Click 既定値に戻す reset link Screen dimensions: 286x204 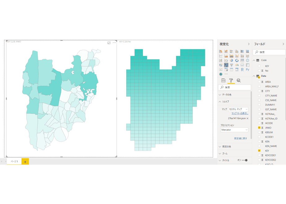tap(240, 138)
